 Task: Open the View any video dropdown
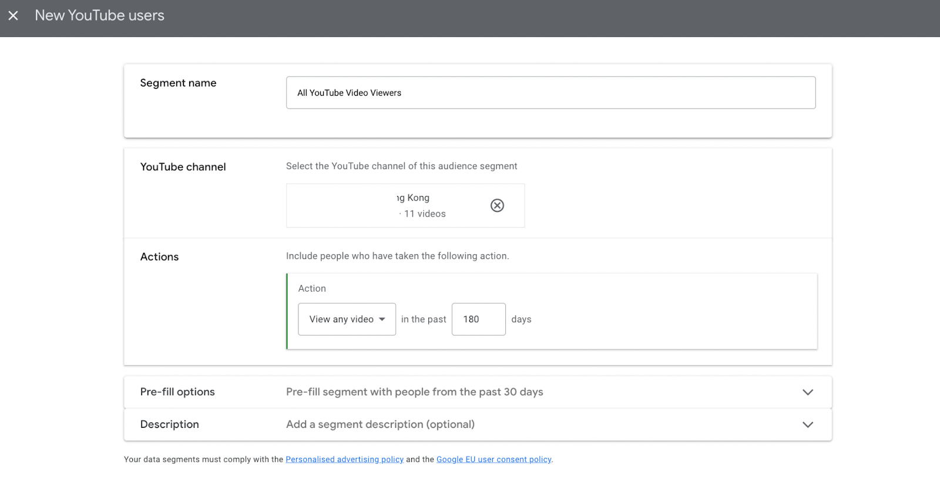(347, 319)
